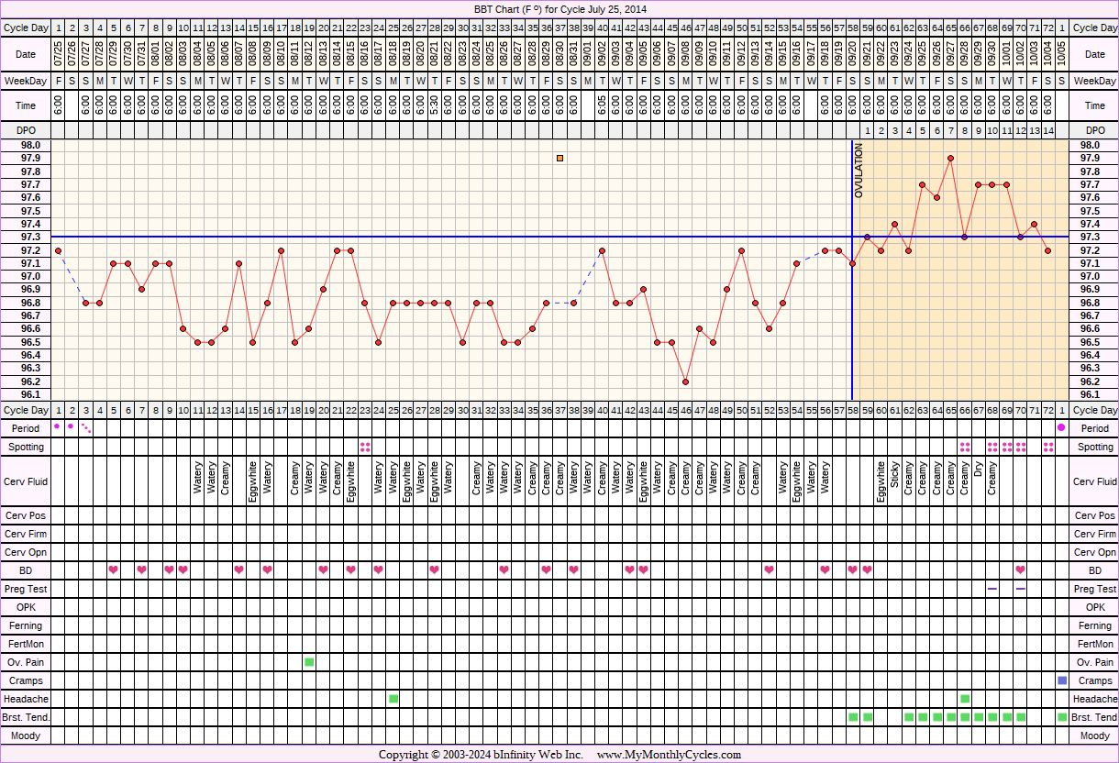Select the left WeekDay header label
This screenshot has height=763, width=1119.
coord(27,81)
